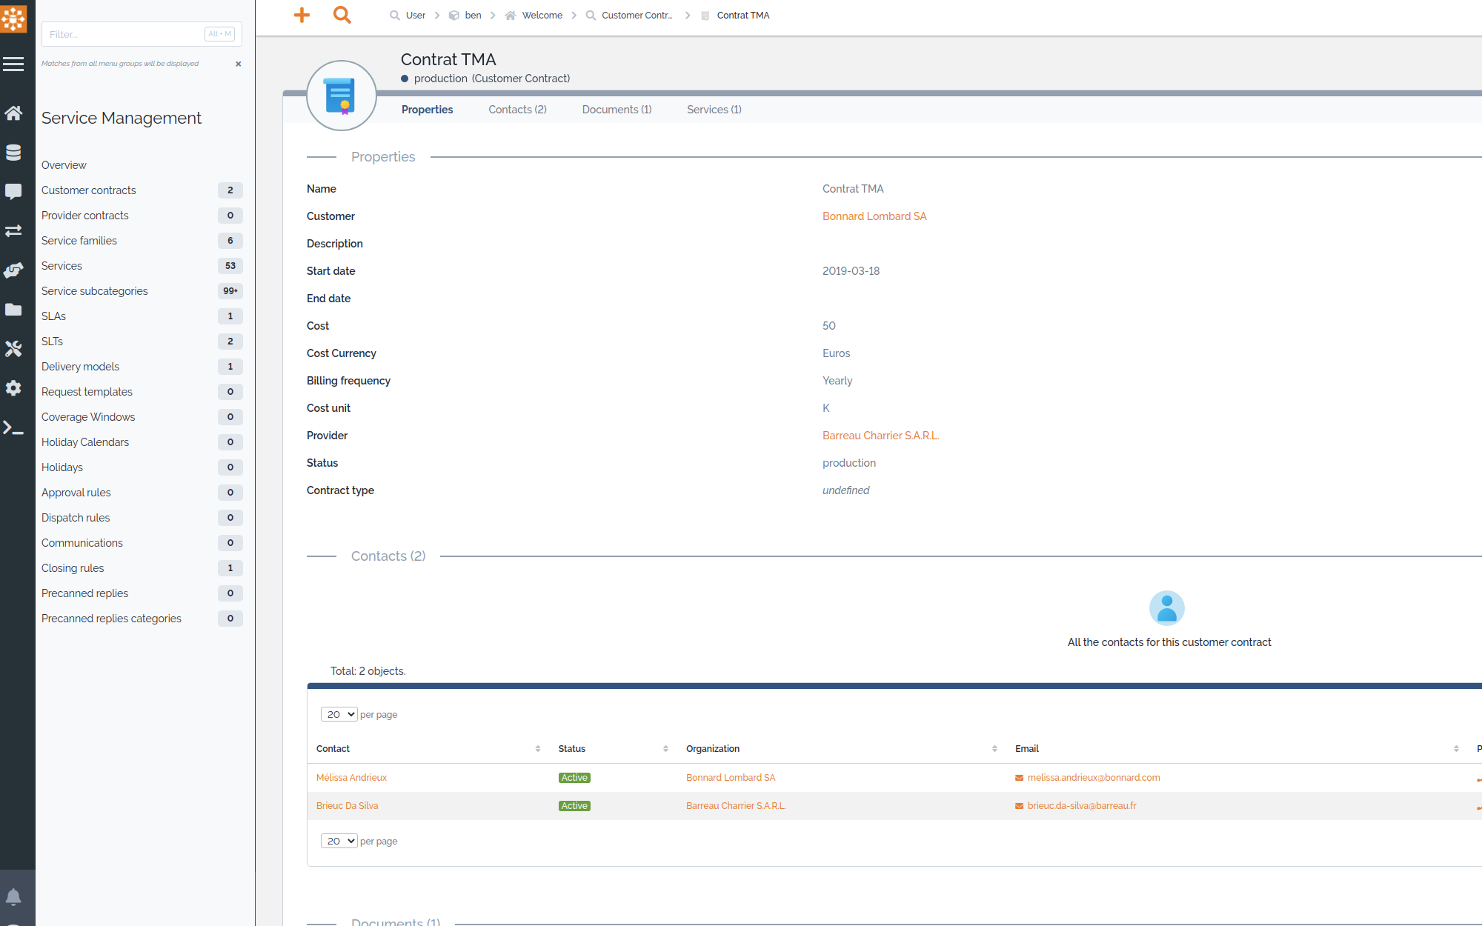The height and width of the screenshot is (926, 1482).
Task: Open the Bonnard Lombard SA customer link
Action: [874, 216]
